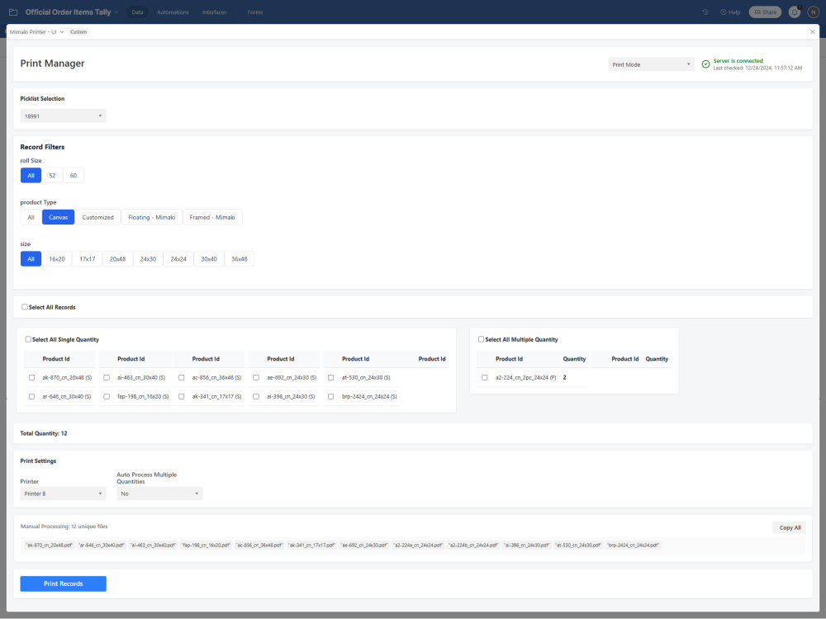The height and width of the screenshot is (619, 826).
Task: Check the ak-341_cn_17x17 record
Action: click(181, 396)
